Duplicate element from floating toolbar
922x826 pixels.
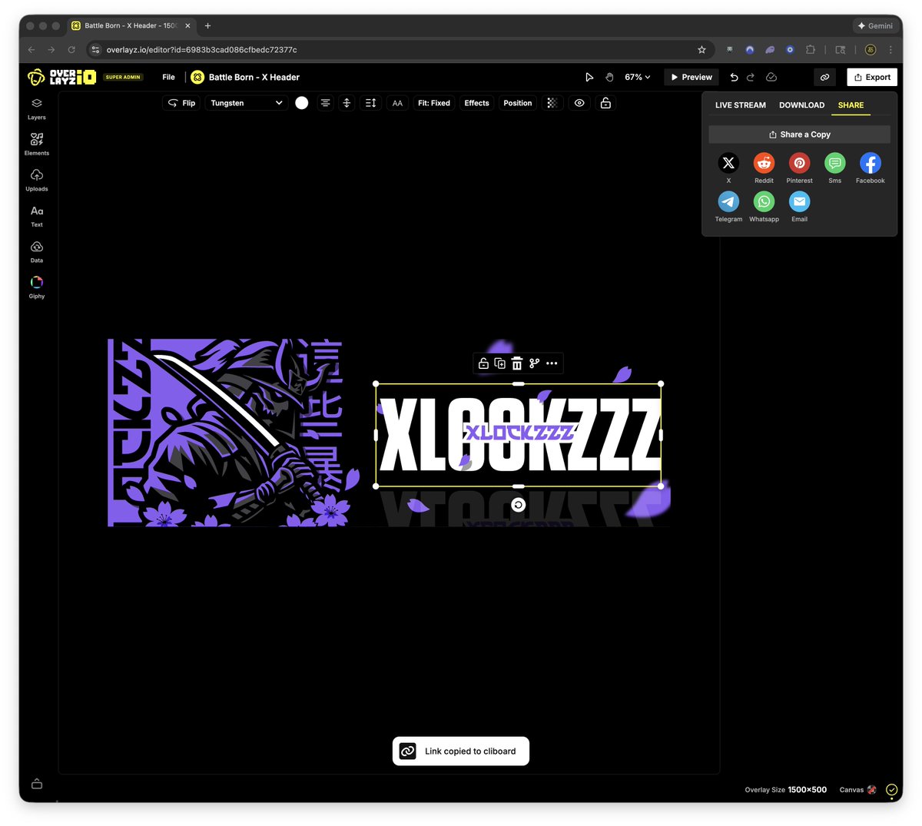tap(500, 363)
